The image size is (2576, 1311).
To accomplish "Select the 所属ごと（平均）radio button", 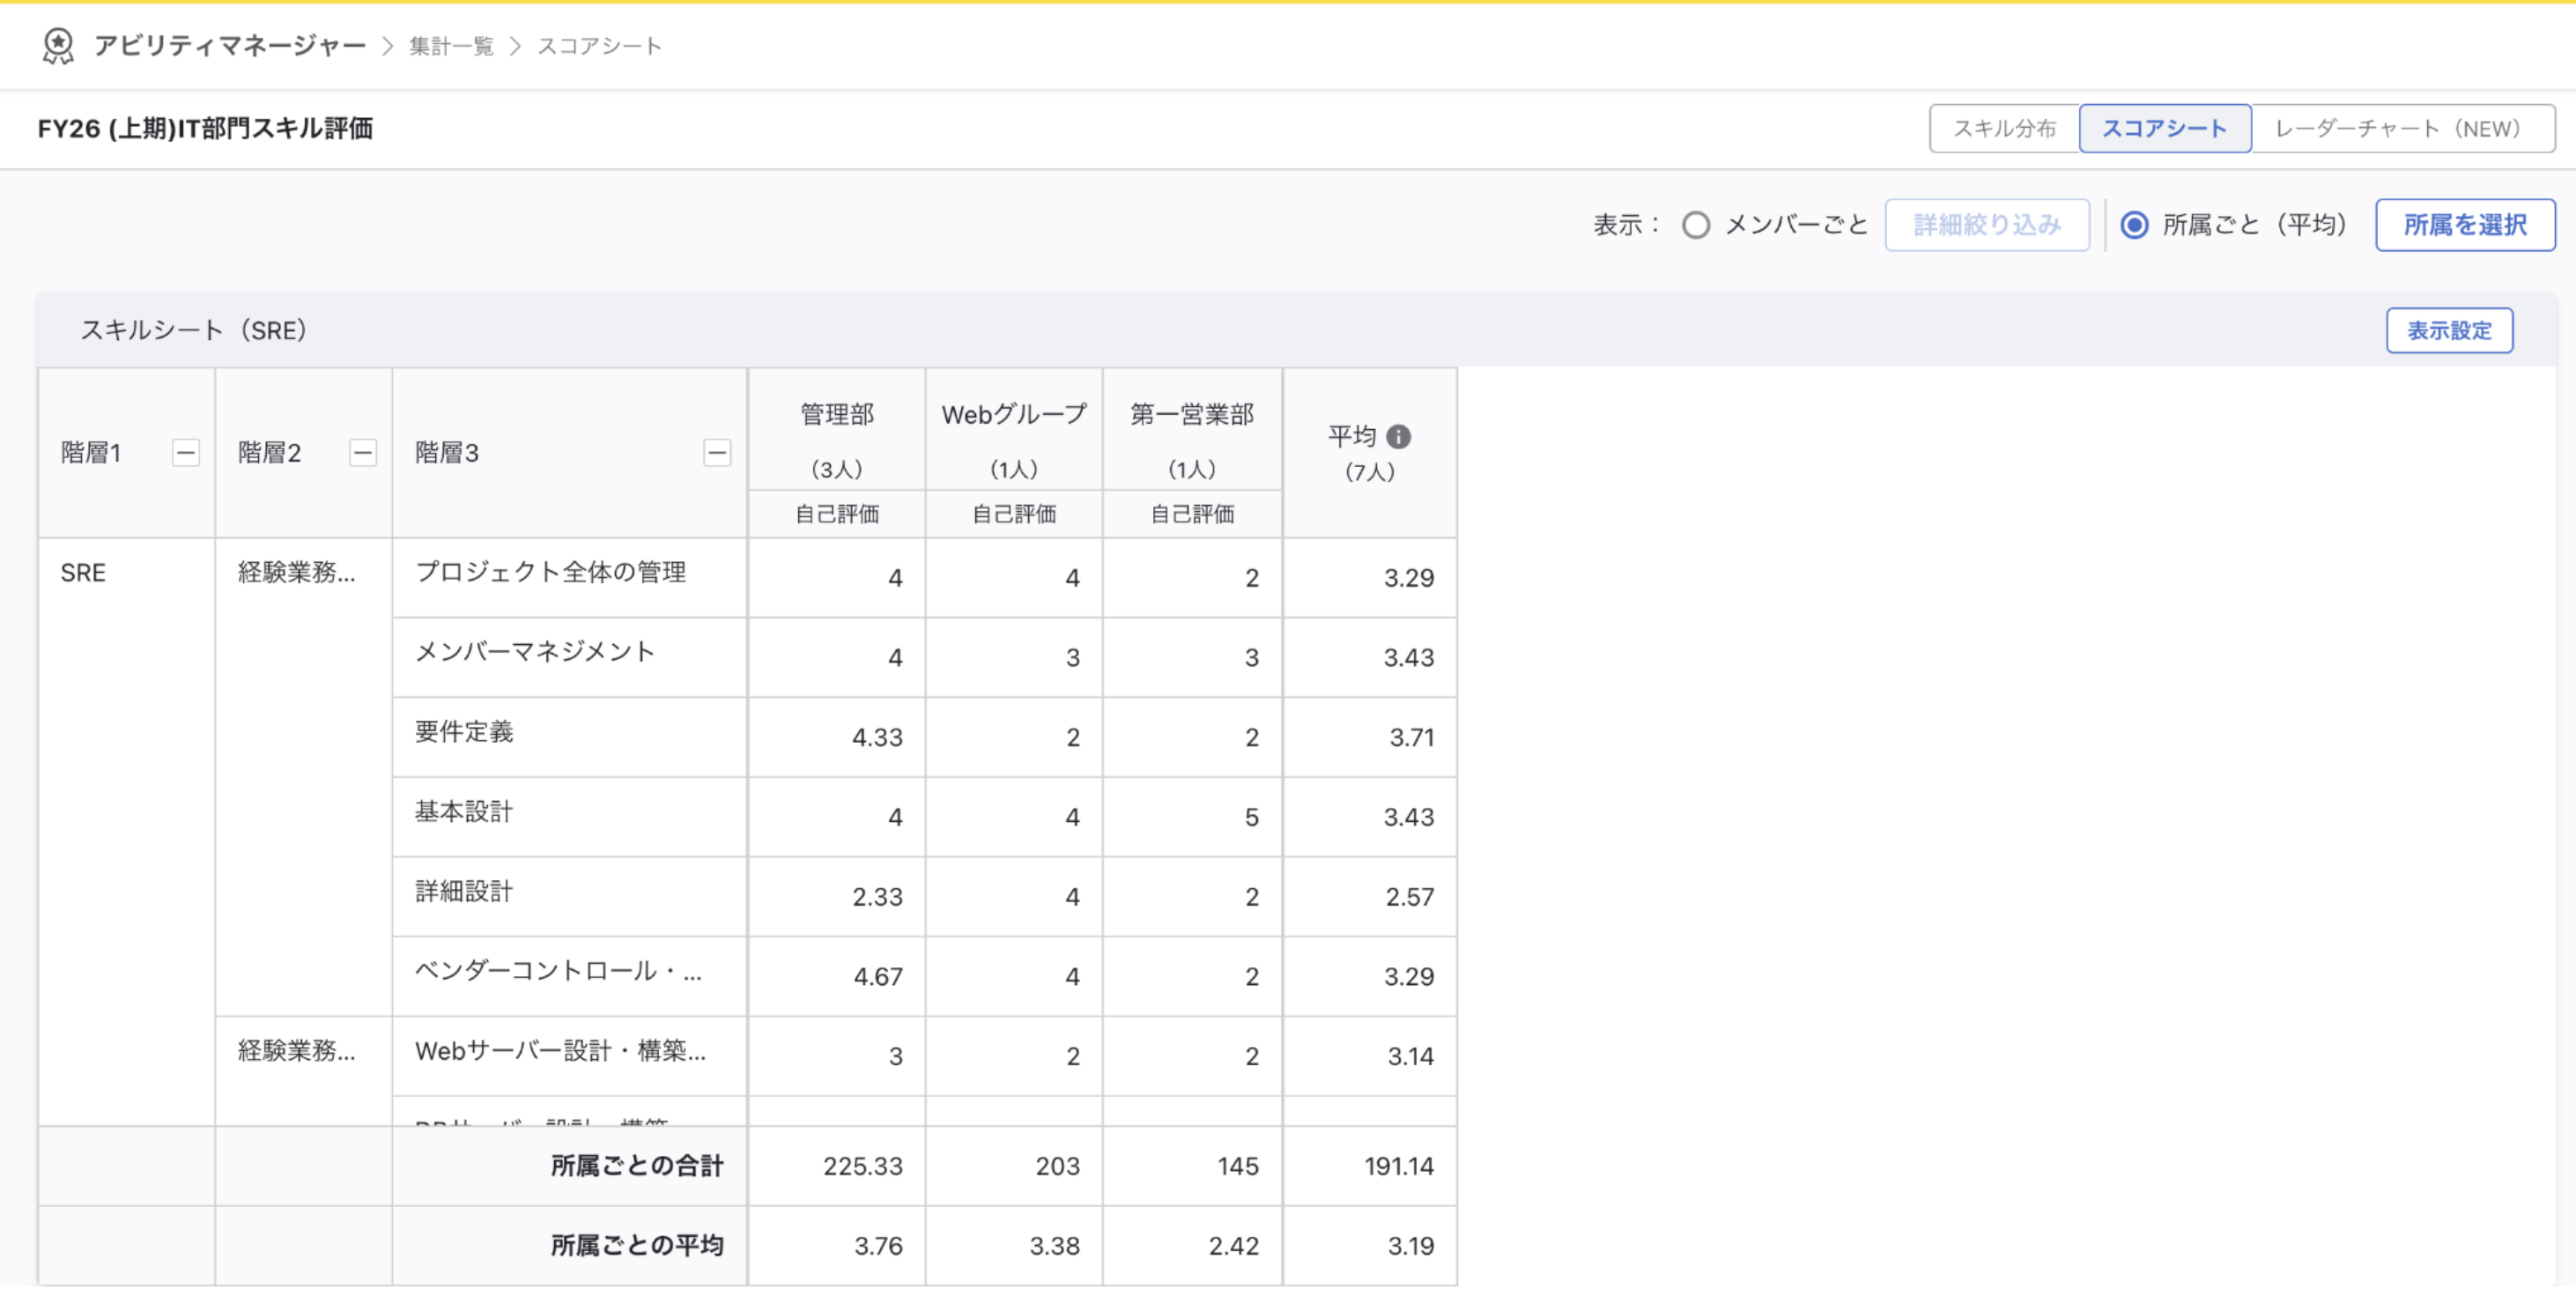I will coord(2134,225).
